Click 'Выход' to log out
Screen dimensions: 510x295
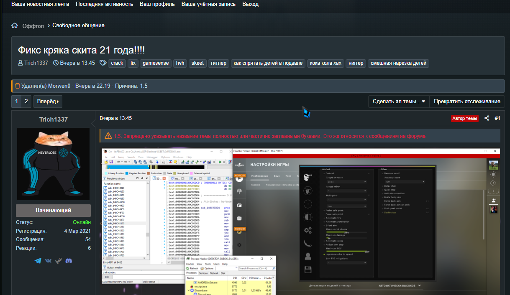point(250,4)
